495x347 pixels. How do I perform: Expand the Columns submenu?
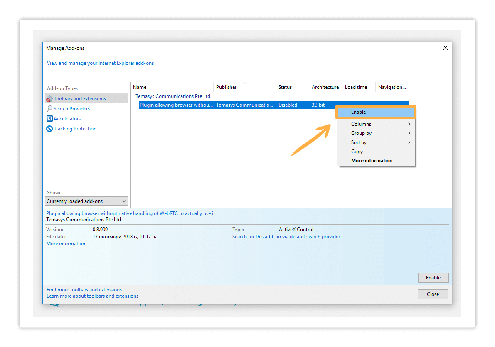click(376, 124)
